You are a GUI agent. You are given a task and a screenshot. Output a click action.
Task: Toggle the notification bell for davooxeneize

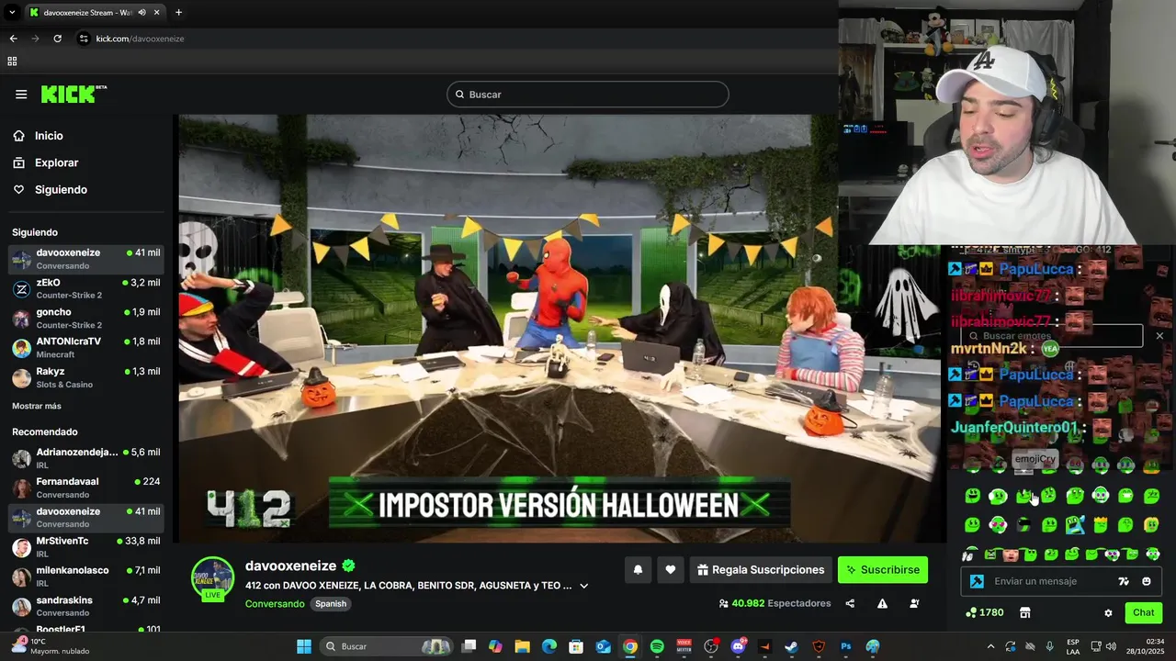pyautogui.click(x=638, y=570)
